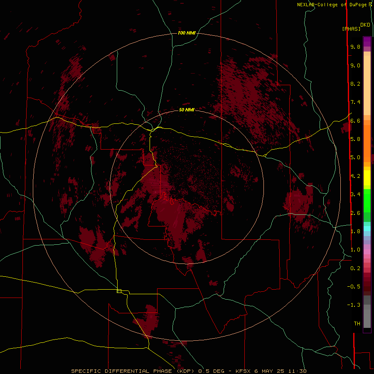Click the 1.8 value on color scale

coord(355,231)
